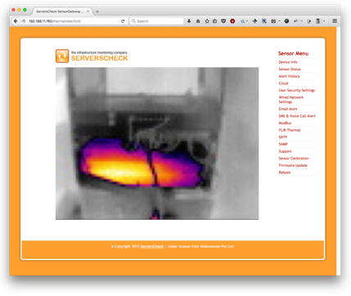Open the Firmware Update page
The height and width of the screenshot is (296, 351).
[x=293, y=165]
